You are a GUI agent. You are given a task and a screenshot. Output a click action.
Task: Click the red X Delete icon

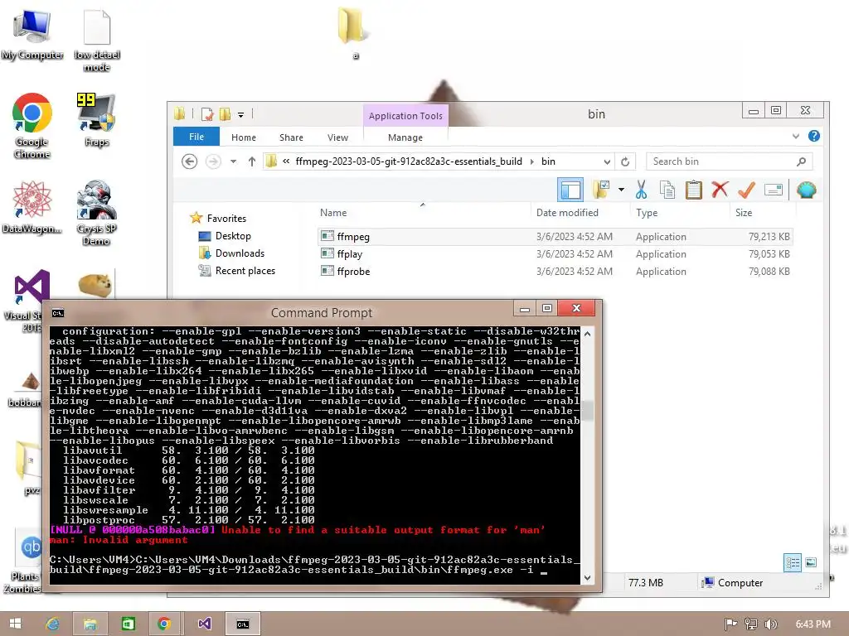(720, 190)
